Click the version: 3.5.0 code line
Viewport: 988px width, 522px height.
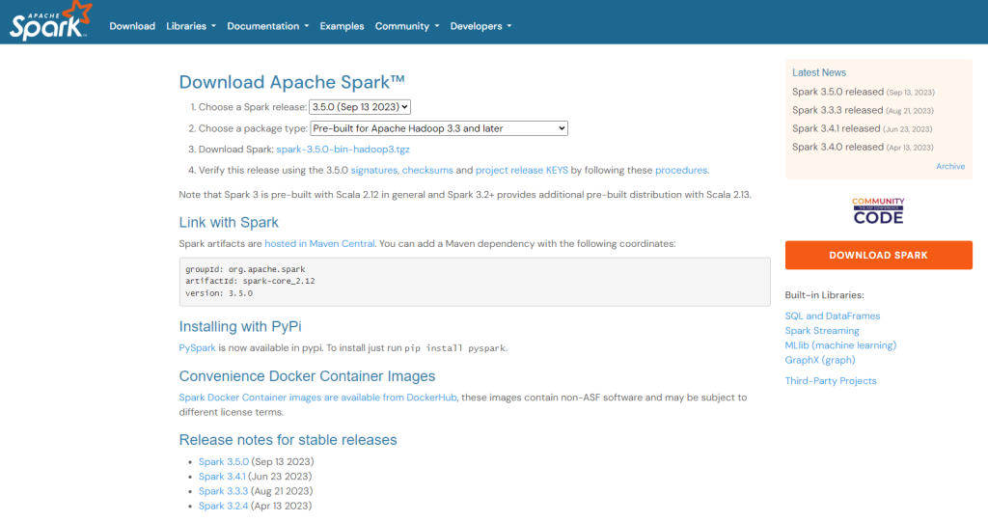[219, 293]
